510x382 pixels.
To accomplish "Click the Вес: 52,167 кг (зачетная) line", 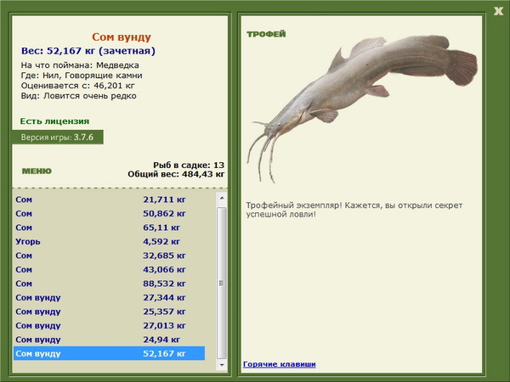I will (x=88, y=51).
